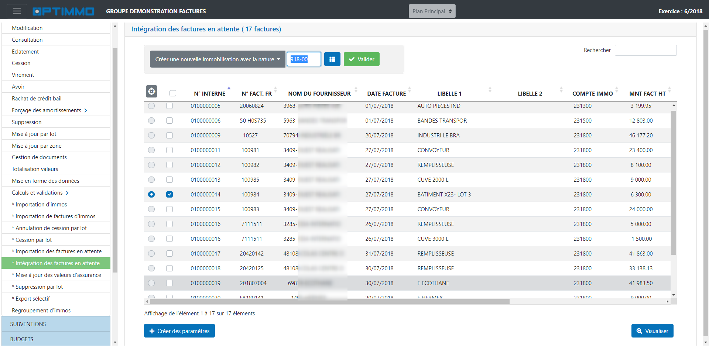Click 'AUTO PIECES IND' cell
Screen dimensions: 709x346
click(439, 106)
